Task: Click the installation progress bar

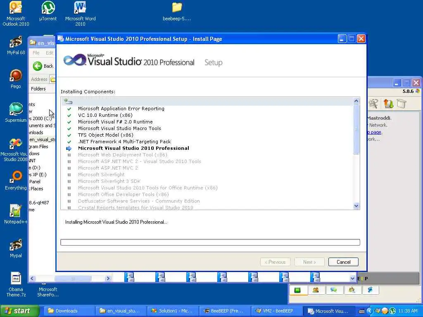Action: (210, 242)
